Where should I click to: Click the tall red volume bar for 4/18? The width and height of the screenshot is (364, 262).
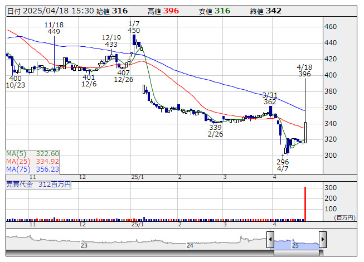point(305,204)
